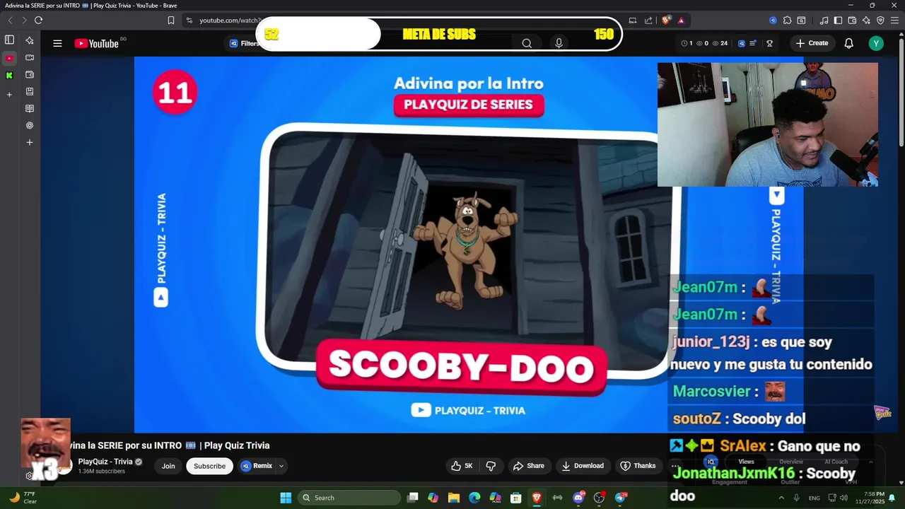Viewport: 905px width, 509px height.
Task: Open account avatar 'Y' menu
Action: coord(877,43)
